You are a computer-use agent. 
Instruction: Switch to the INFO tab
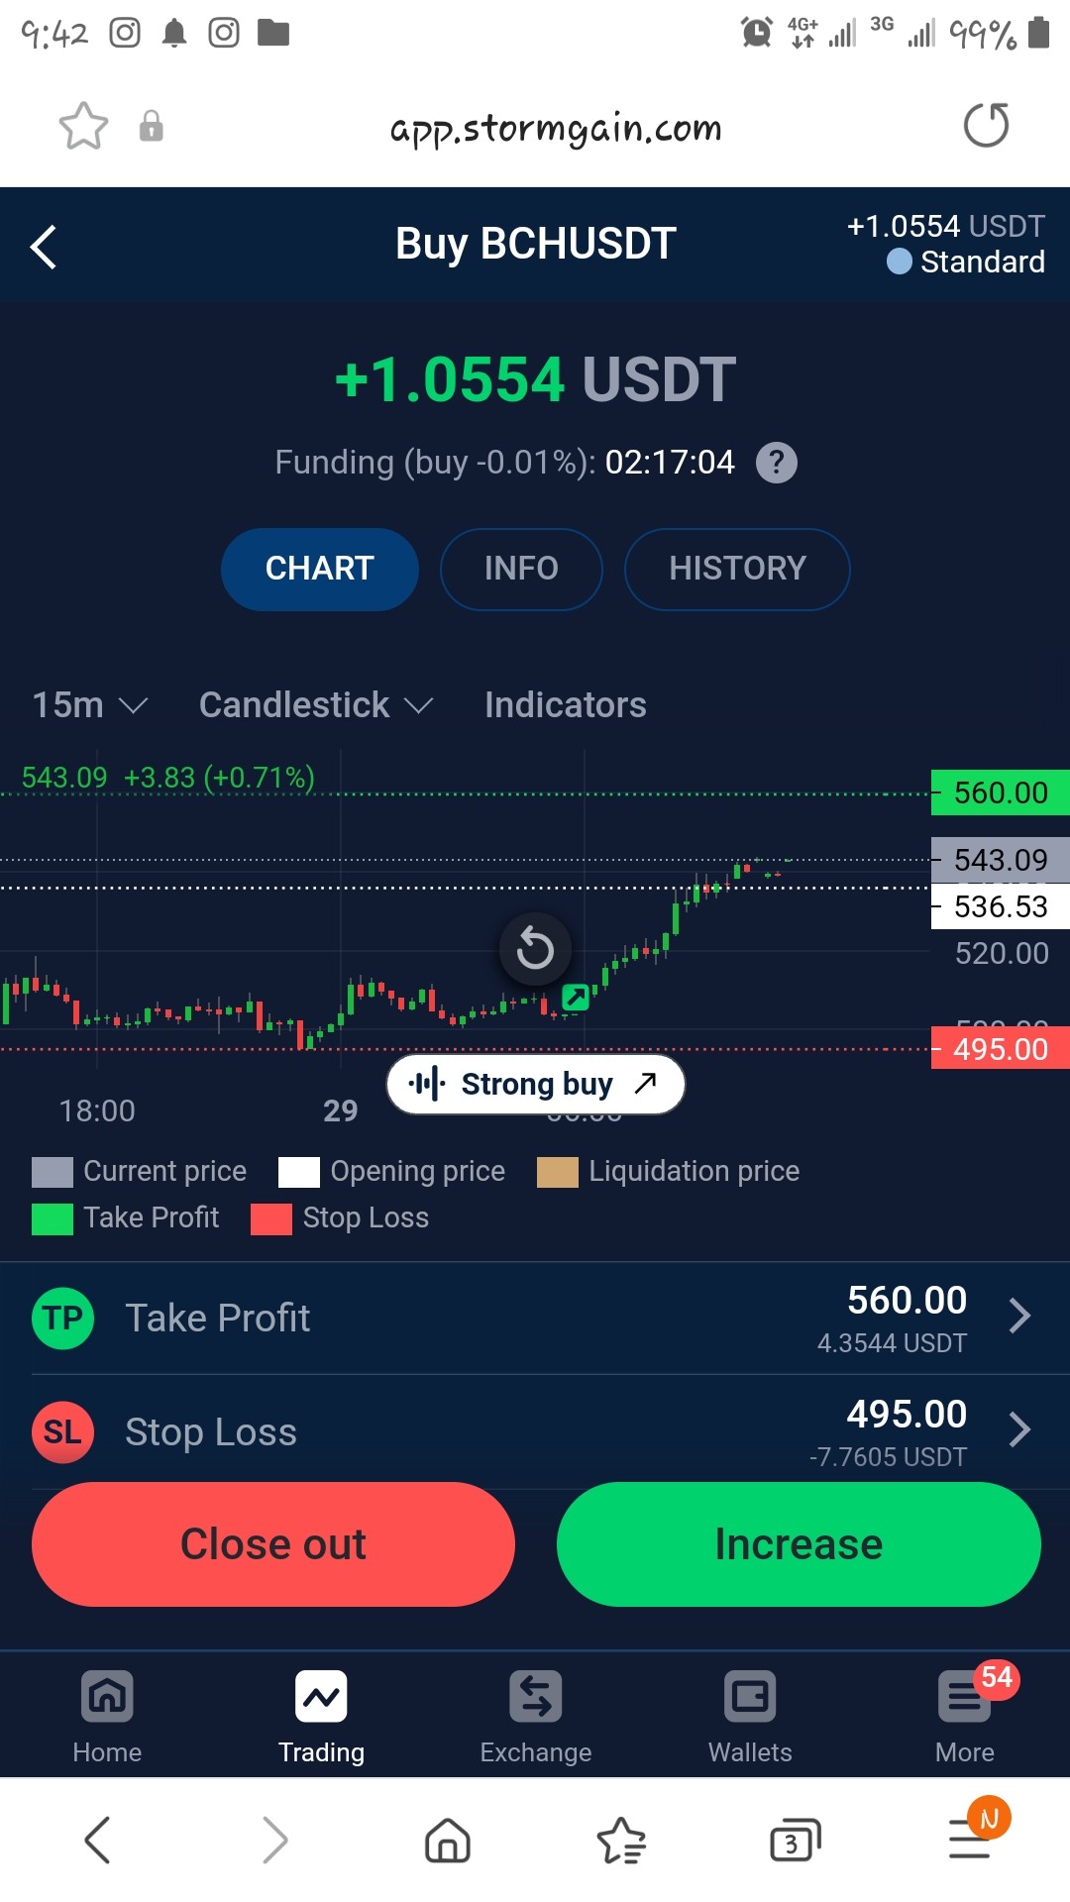click(x=521, y=569)
